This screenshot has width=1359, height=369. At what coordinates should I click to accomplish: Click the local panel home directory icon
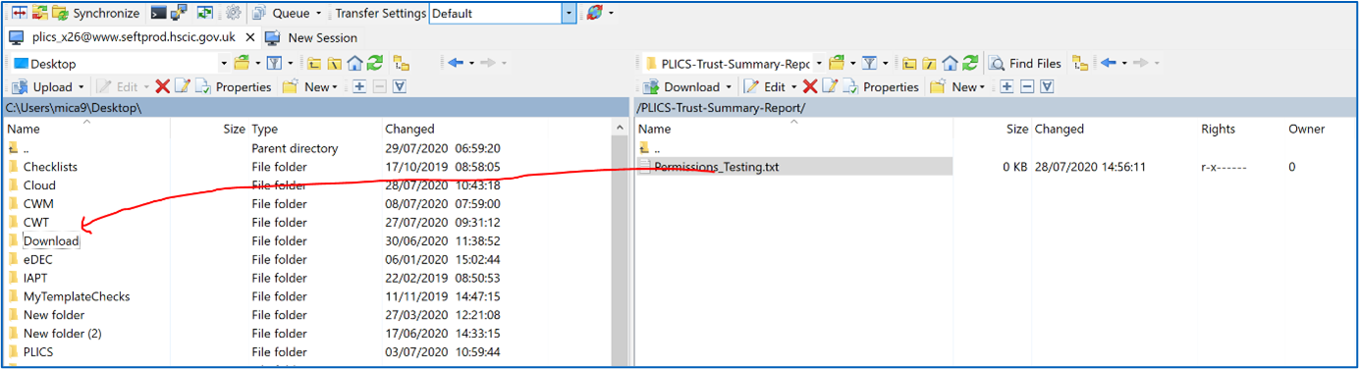pyautogui.click(x=353, y=64)
